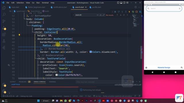
Task: Click Debug my code in status bar
Action: pos(26,96)
